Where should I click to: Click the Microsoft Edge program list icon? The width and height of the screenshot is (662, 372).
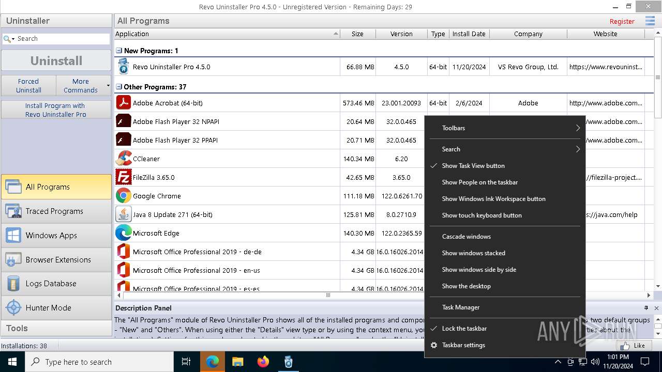[123, 233]
